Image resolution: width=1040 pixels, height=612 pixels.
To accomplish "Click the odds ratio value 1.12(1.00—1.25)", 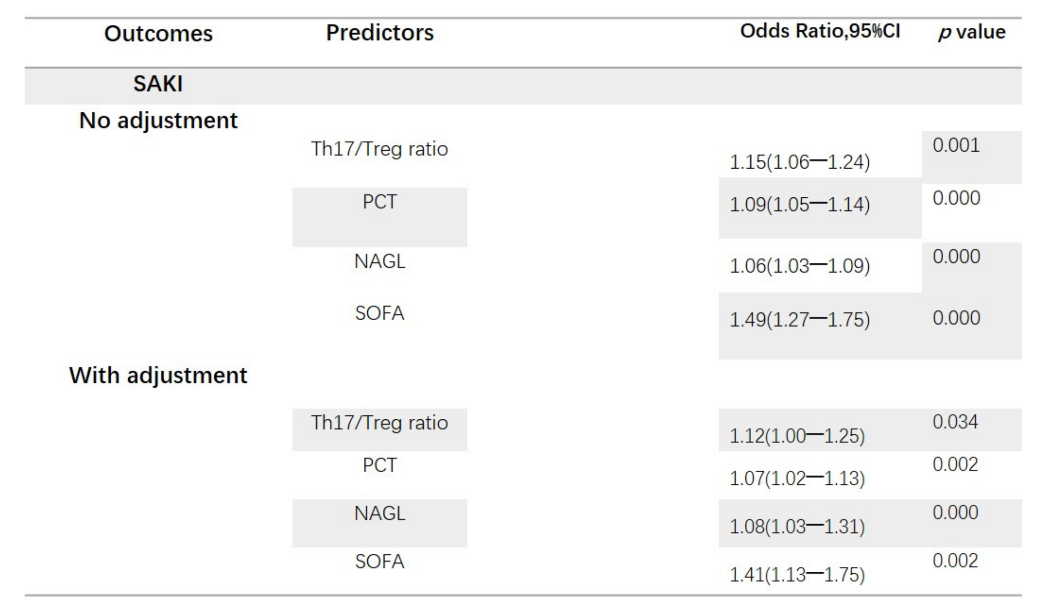I will 797,436.
